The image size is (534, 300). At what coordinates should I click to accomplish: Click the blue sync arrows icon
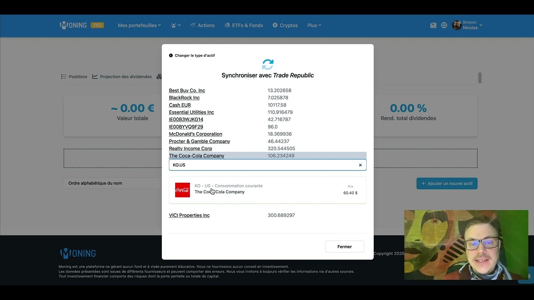268,64
